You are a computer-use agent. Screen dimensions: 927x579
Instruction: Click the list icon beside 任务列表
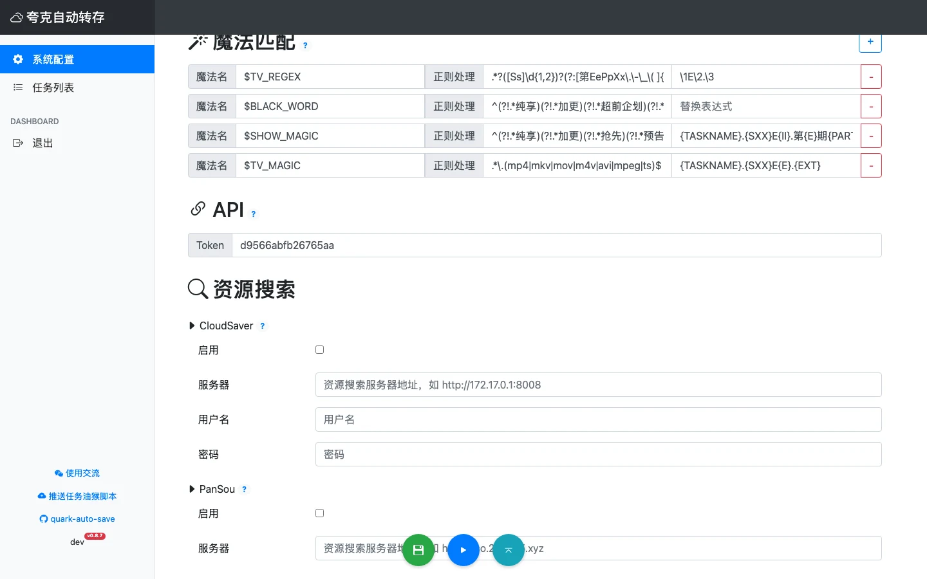(18, 87)
